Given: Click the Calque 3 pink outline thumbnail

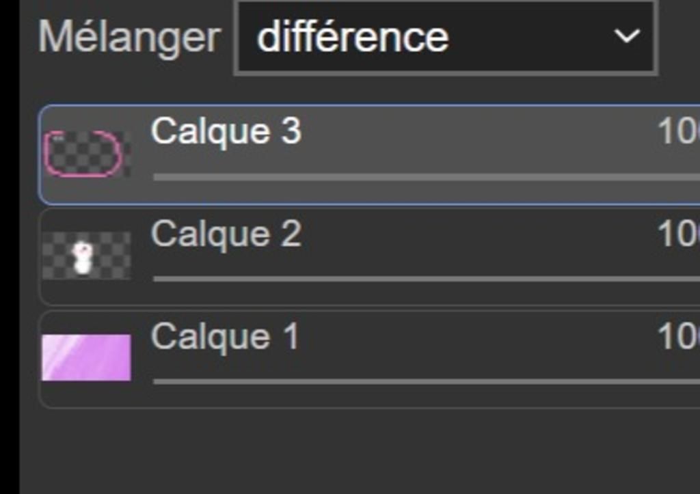Looking at the screenshot, I should [85, 154].
